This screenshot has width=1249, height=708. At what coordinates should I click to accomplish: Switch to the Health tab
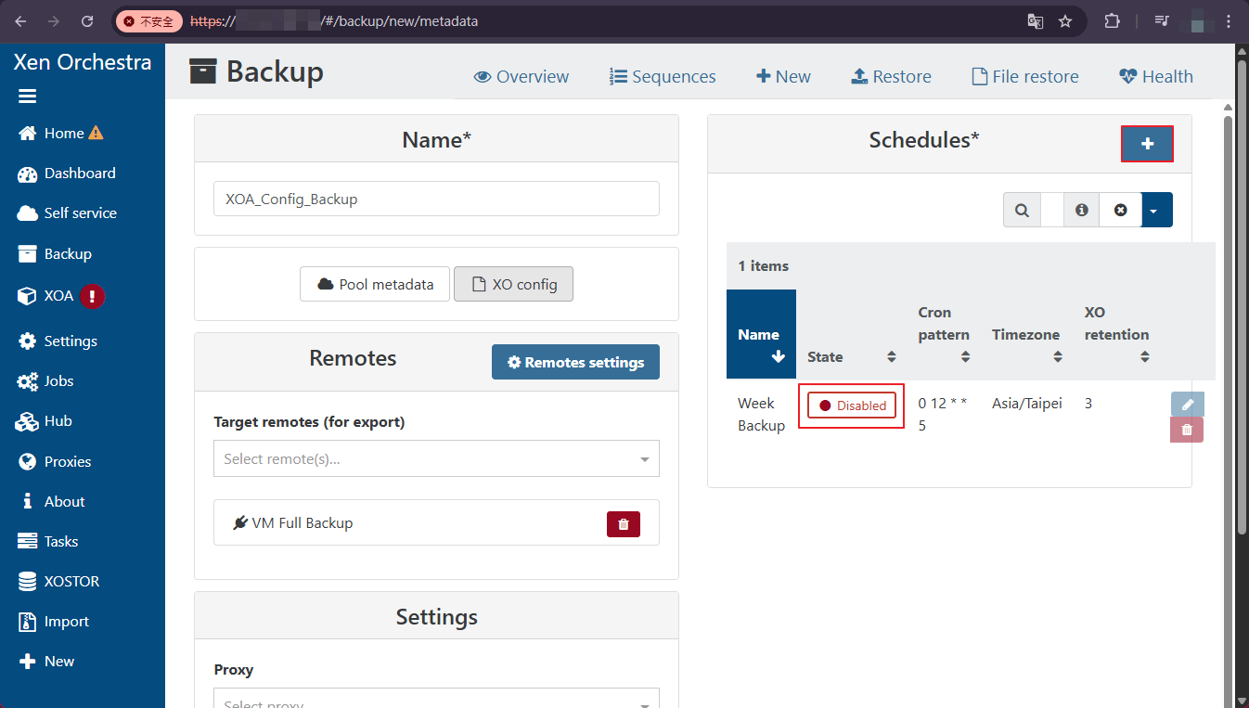[1156, 77]
